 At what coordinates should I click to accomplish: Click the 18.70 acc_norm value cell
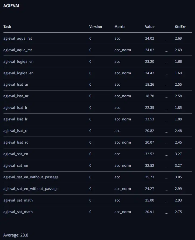click(x=149, y=96)
